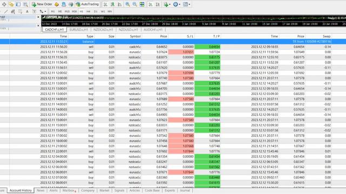Select the equidistant channel tool
The height and width of the screenshot is (194, 346).
[x=13, y=11]
